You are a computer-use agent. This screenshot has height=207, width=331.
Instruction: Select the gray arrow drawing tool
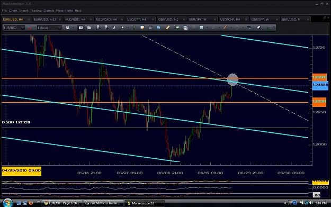[213, 28]
